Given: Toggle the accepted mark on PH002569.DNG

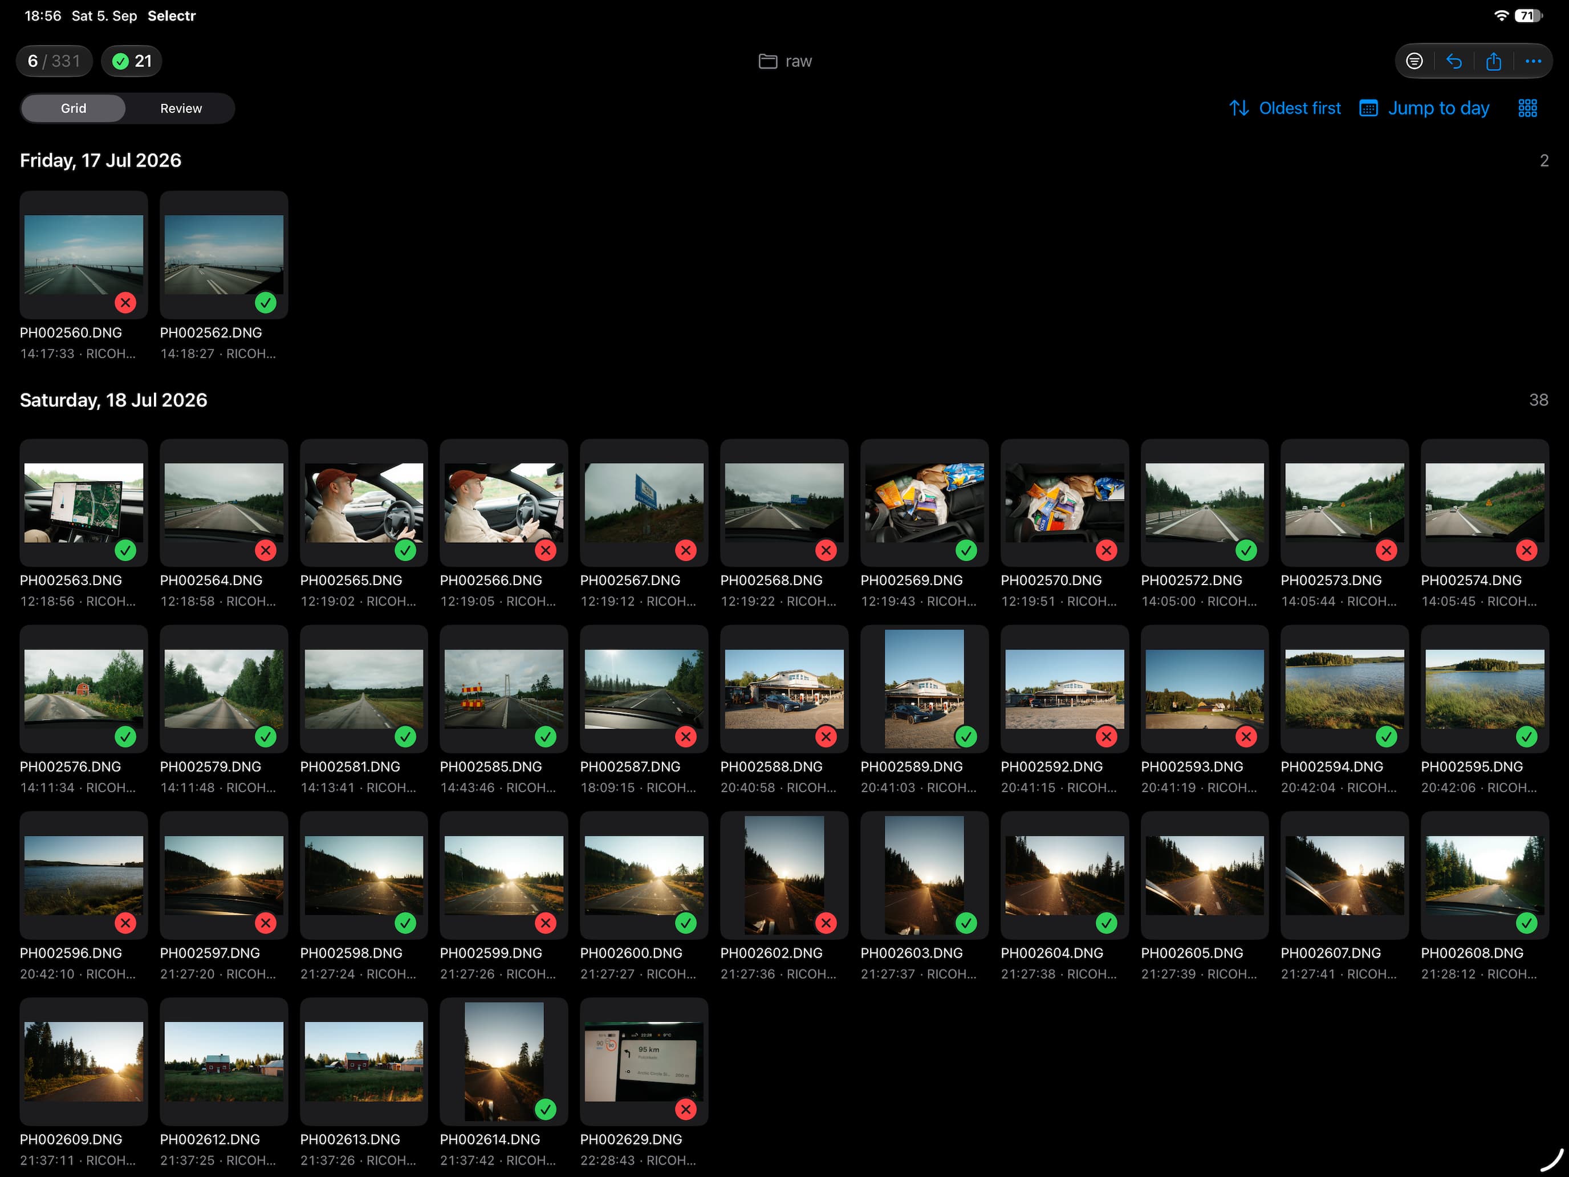Looking at the screenshot, I should point(966,550).
